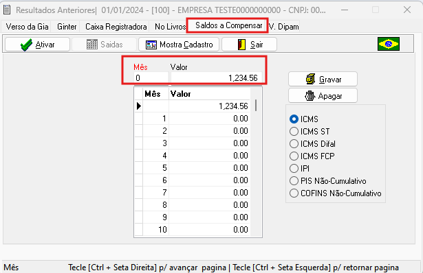Switch to the Verso da Gia tab
Screen dimensions: 423x273
click(x=27, y=27)
